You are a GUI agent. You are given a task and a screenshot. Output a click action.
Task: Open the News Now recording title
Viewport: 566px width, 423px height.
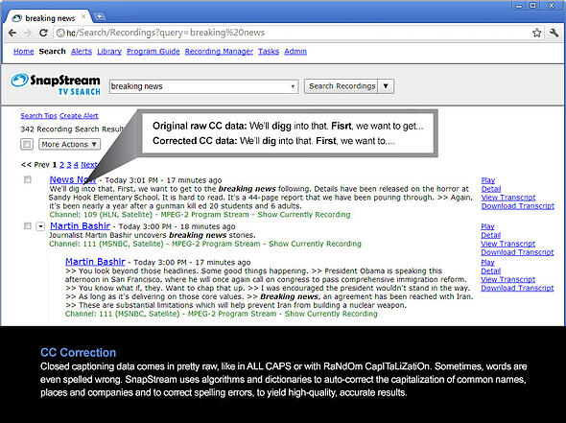click(x=73, y=179)
